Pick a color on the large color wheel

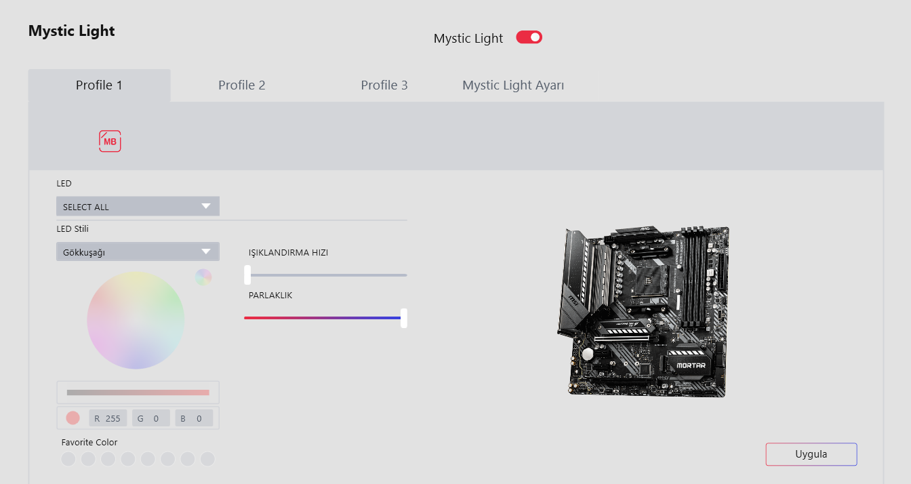pyautogui.click(x=136, y=320)
